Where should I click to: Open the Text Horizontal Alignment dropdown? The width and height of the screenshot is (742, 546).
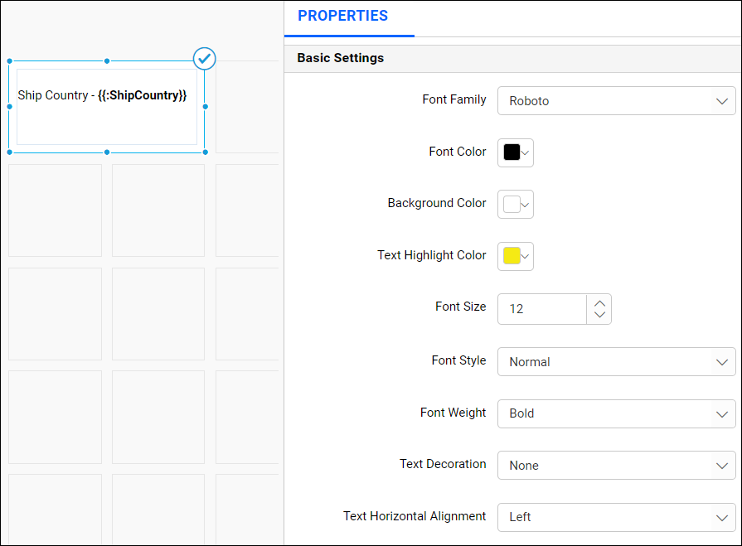click(x=616, y=517)
